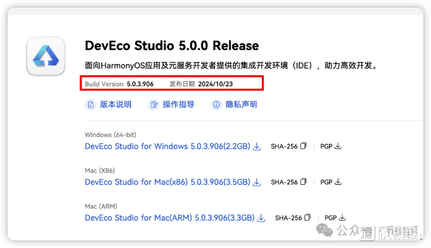Click the 操作指导 guide icon
Image resolution: width=431 pixels, height=248 pixels.
(x=153, y=105)
